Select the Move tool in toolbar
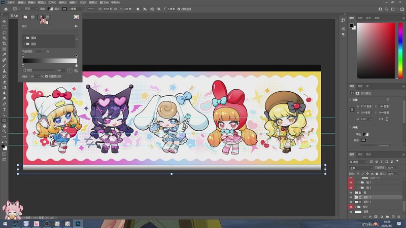Image resolution: width=406 pixels, height=228 pixels. (4, 21)
